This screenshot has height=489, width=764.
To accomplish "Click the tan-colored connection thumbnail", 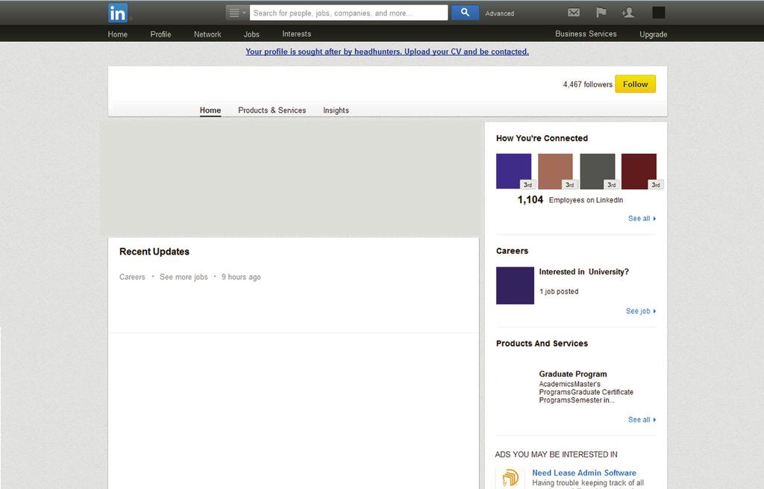I will (x=555, y=171).
